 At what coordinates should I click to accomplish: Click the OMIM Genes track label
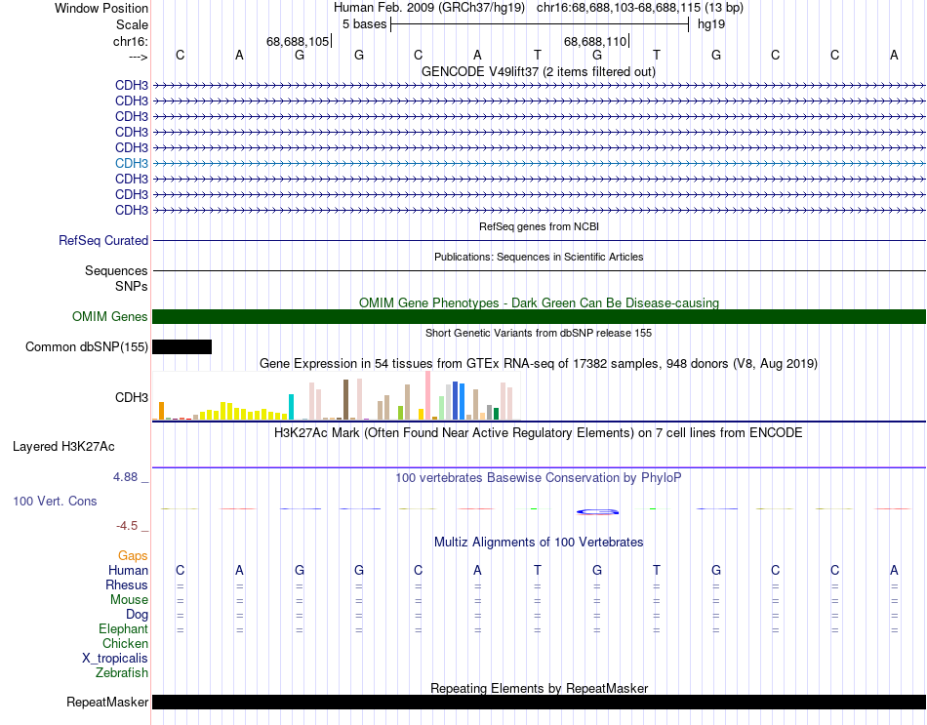click(x=109, y=316)
